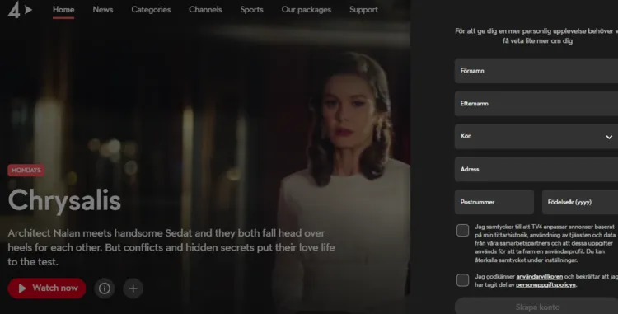
Task: Click the TV4 Play logo
Action: 20,9
